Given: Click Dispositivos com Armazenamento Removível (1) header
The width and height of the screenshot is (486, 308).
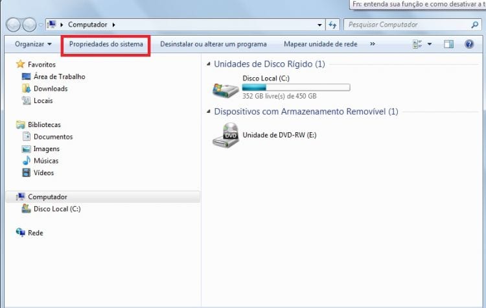Looking at the screenshot, I should (x=306, y=112).
